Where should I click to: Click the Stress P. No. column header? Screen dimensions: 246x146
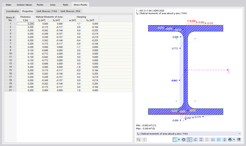(10, 19)
